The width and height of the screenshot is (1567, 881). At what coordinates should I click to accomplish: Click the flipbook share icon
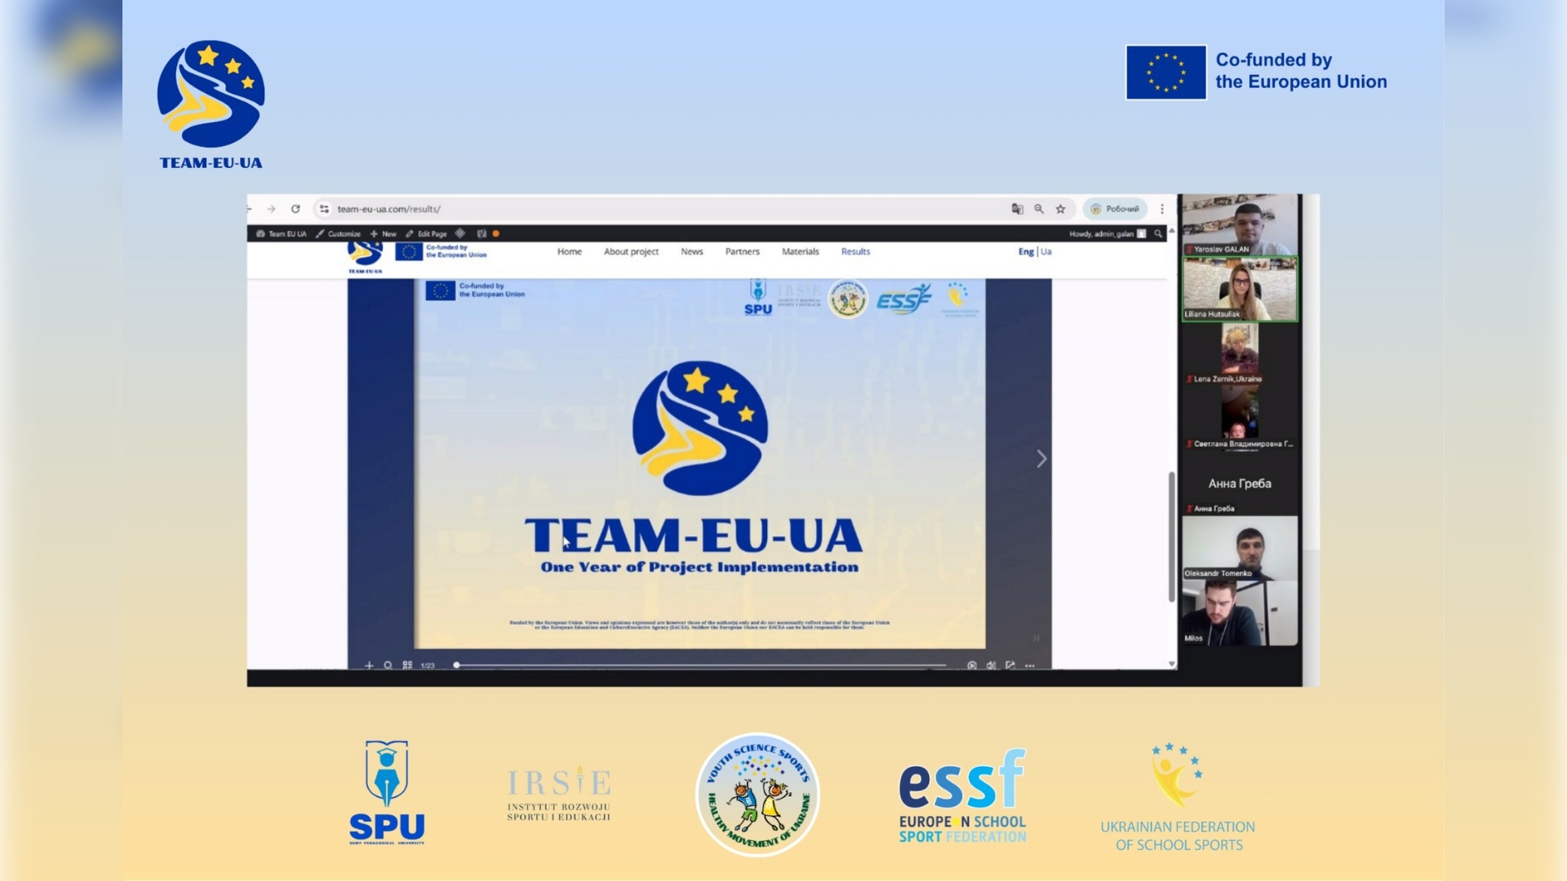pos(1010,665)
